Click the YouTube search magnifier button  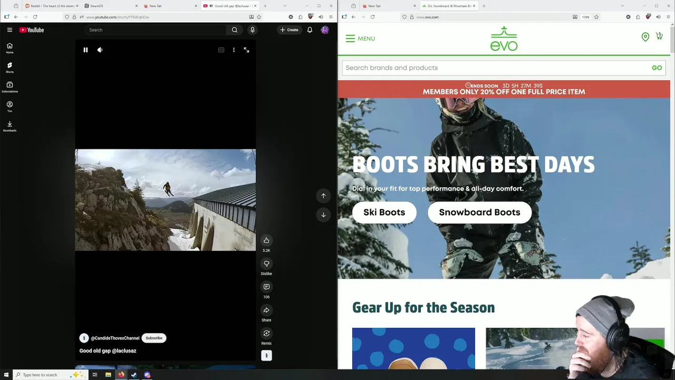click(x=235, y=30)
